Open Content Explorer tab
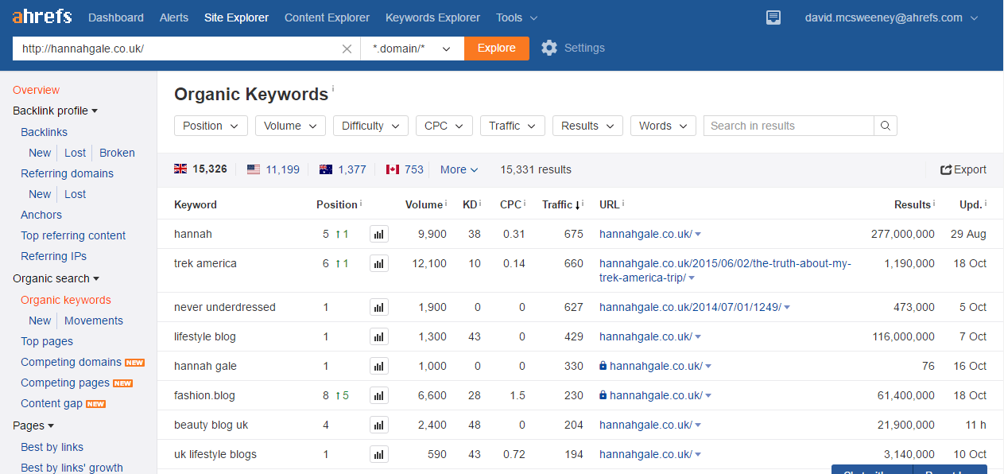This screenshot has width=1004, height=474. [x=327, y=17]
